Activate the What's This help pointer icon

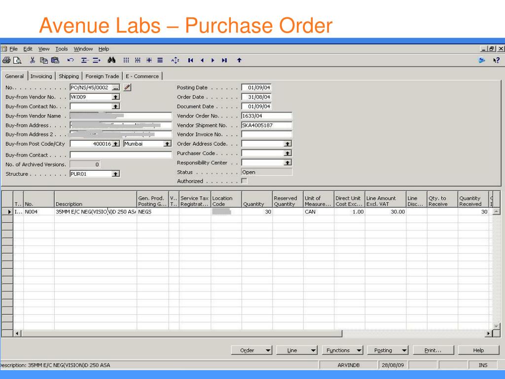496,60
